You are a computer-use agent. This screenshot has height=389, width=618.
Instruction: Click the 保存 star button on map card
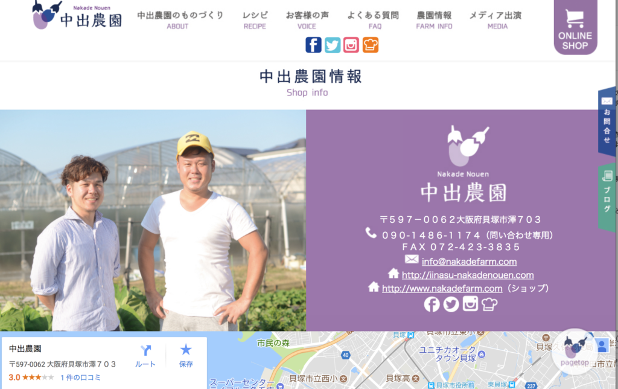pos(186,356)
